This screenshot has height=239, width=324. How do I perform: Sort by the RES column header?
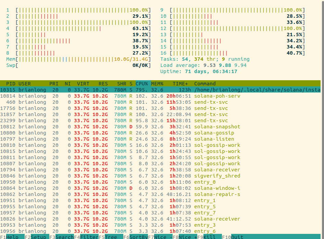click(103, 84)
